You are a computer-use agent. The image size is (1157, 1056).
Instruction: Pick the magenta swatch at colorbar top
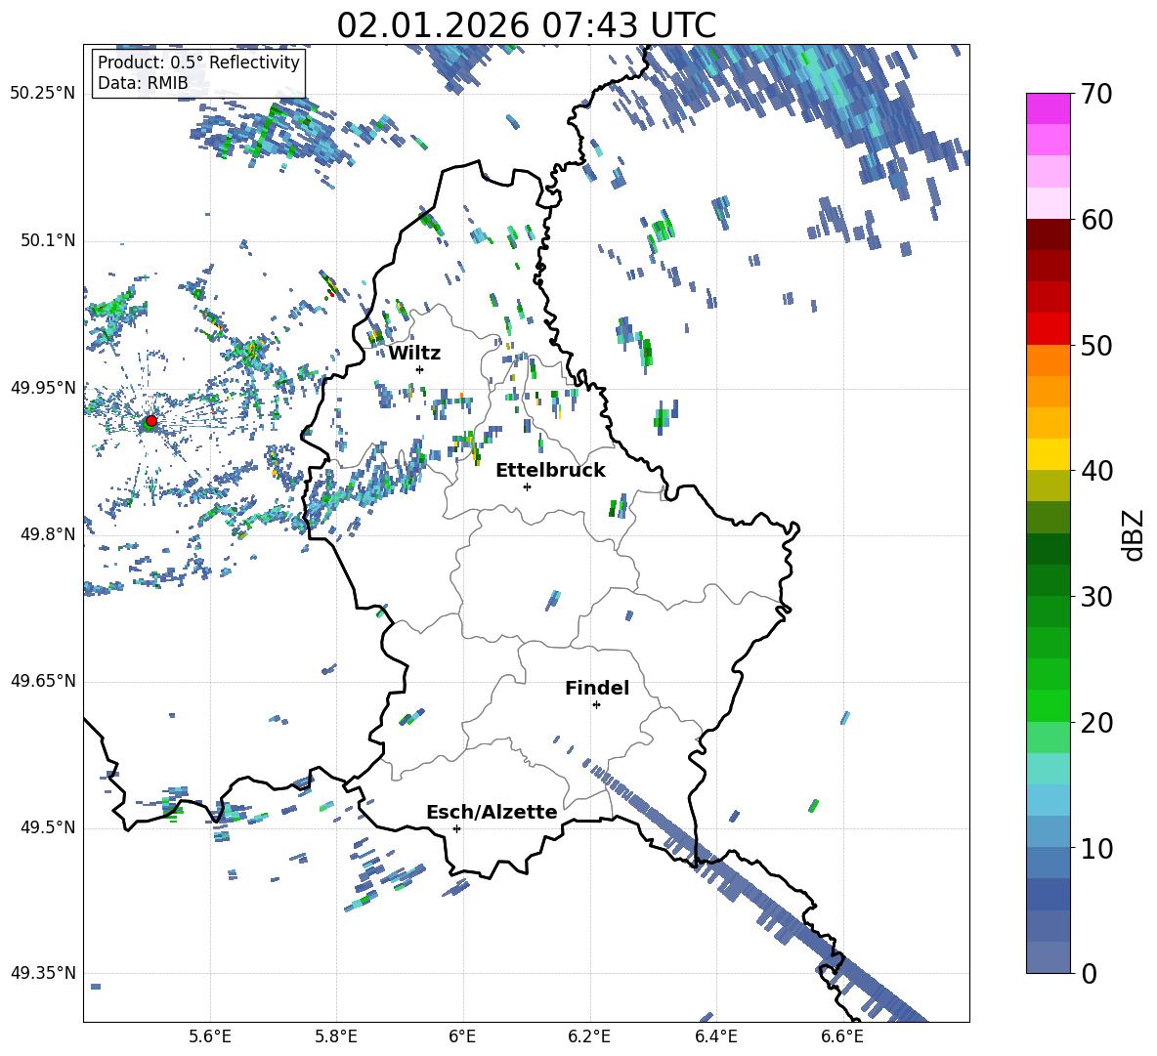[1048, 109]
